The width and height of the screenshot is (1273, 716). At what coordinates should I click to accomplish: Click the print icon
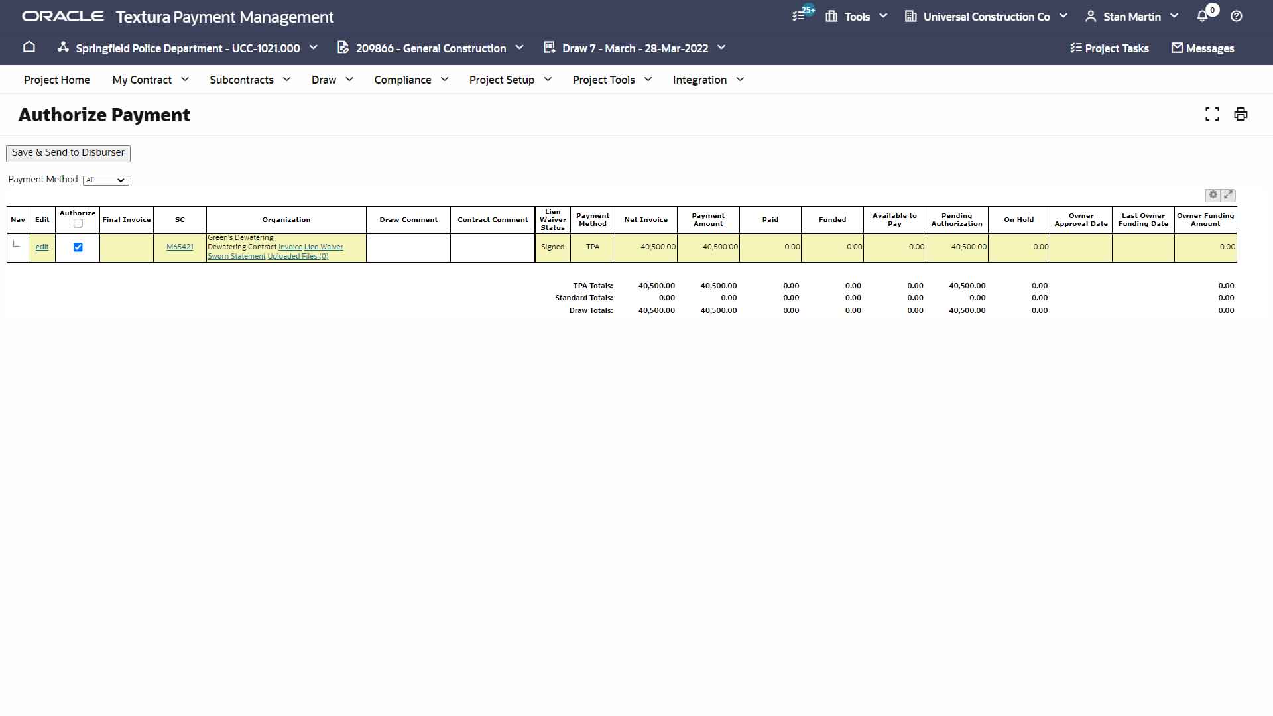click(1240, 114)
